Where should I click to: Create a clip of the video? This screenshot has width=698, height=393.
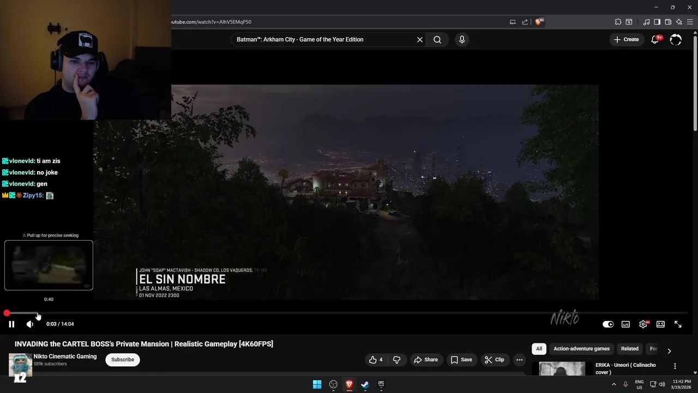[x=495, y=360]
